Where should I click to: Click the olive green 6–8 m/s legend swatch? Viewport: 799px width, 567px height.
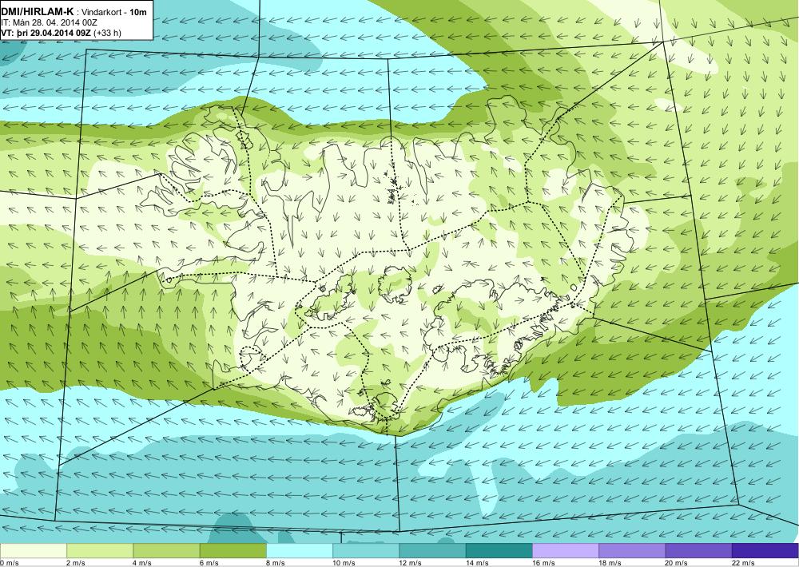[x=233, y=551]
